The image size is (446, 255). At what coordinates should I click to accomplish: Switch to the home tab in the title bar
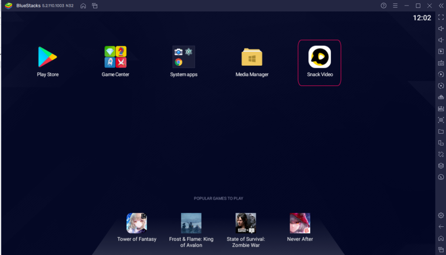point(83,6)
